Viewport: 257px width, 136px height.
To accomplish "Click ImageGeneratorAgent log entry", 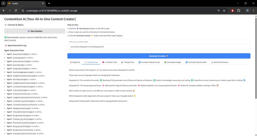I will click(23, 108).
